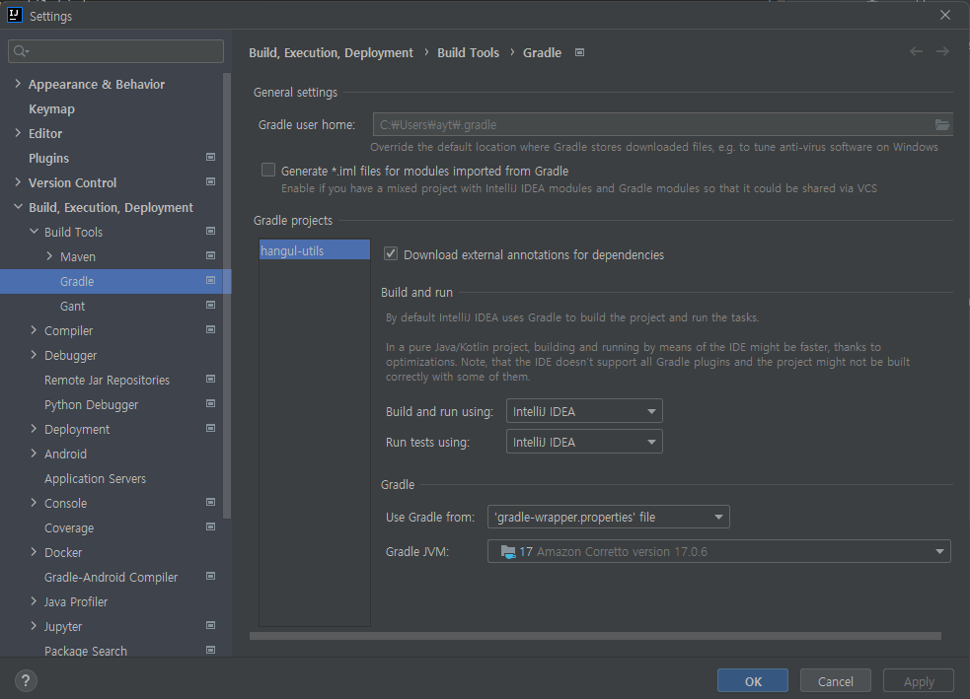This screenshot has height=699, width=970.
Task: Click project-level icon beside Compiler
Action: [x=210, y=330]
